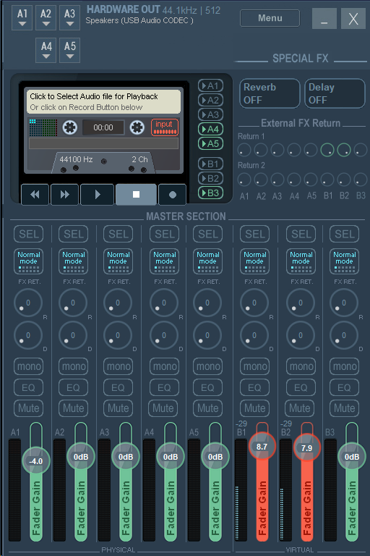Click the red input source indicator

coord(164,127)
